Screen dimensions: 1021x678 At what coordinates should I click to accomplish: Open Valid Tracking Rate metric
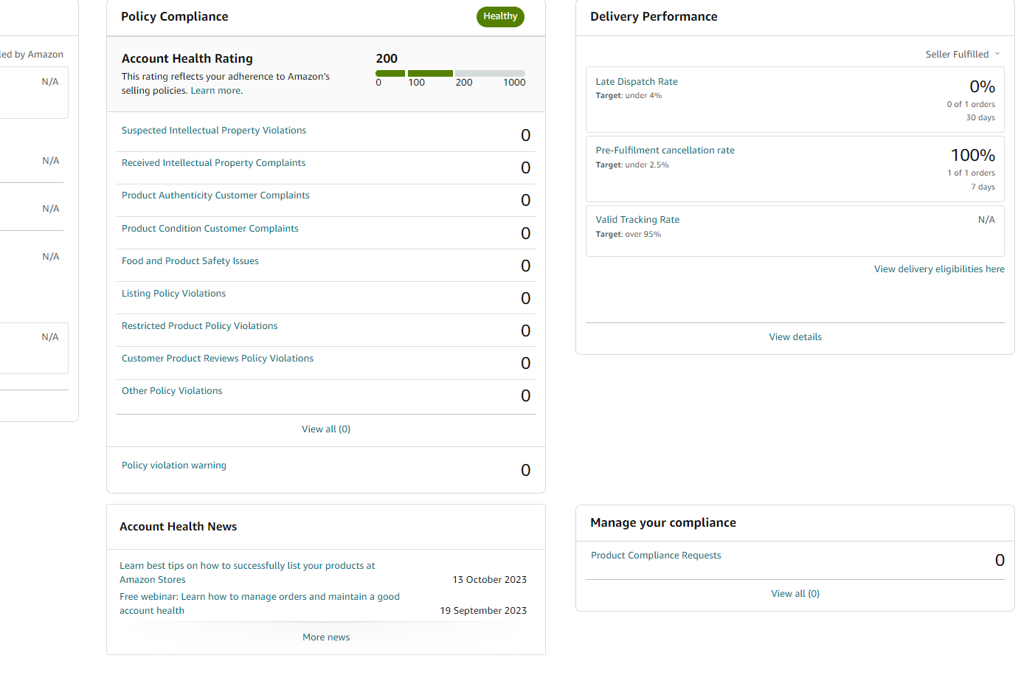(x=638, y=220)
